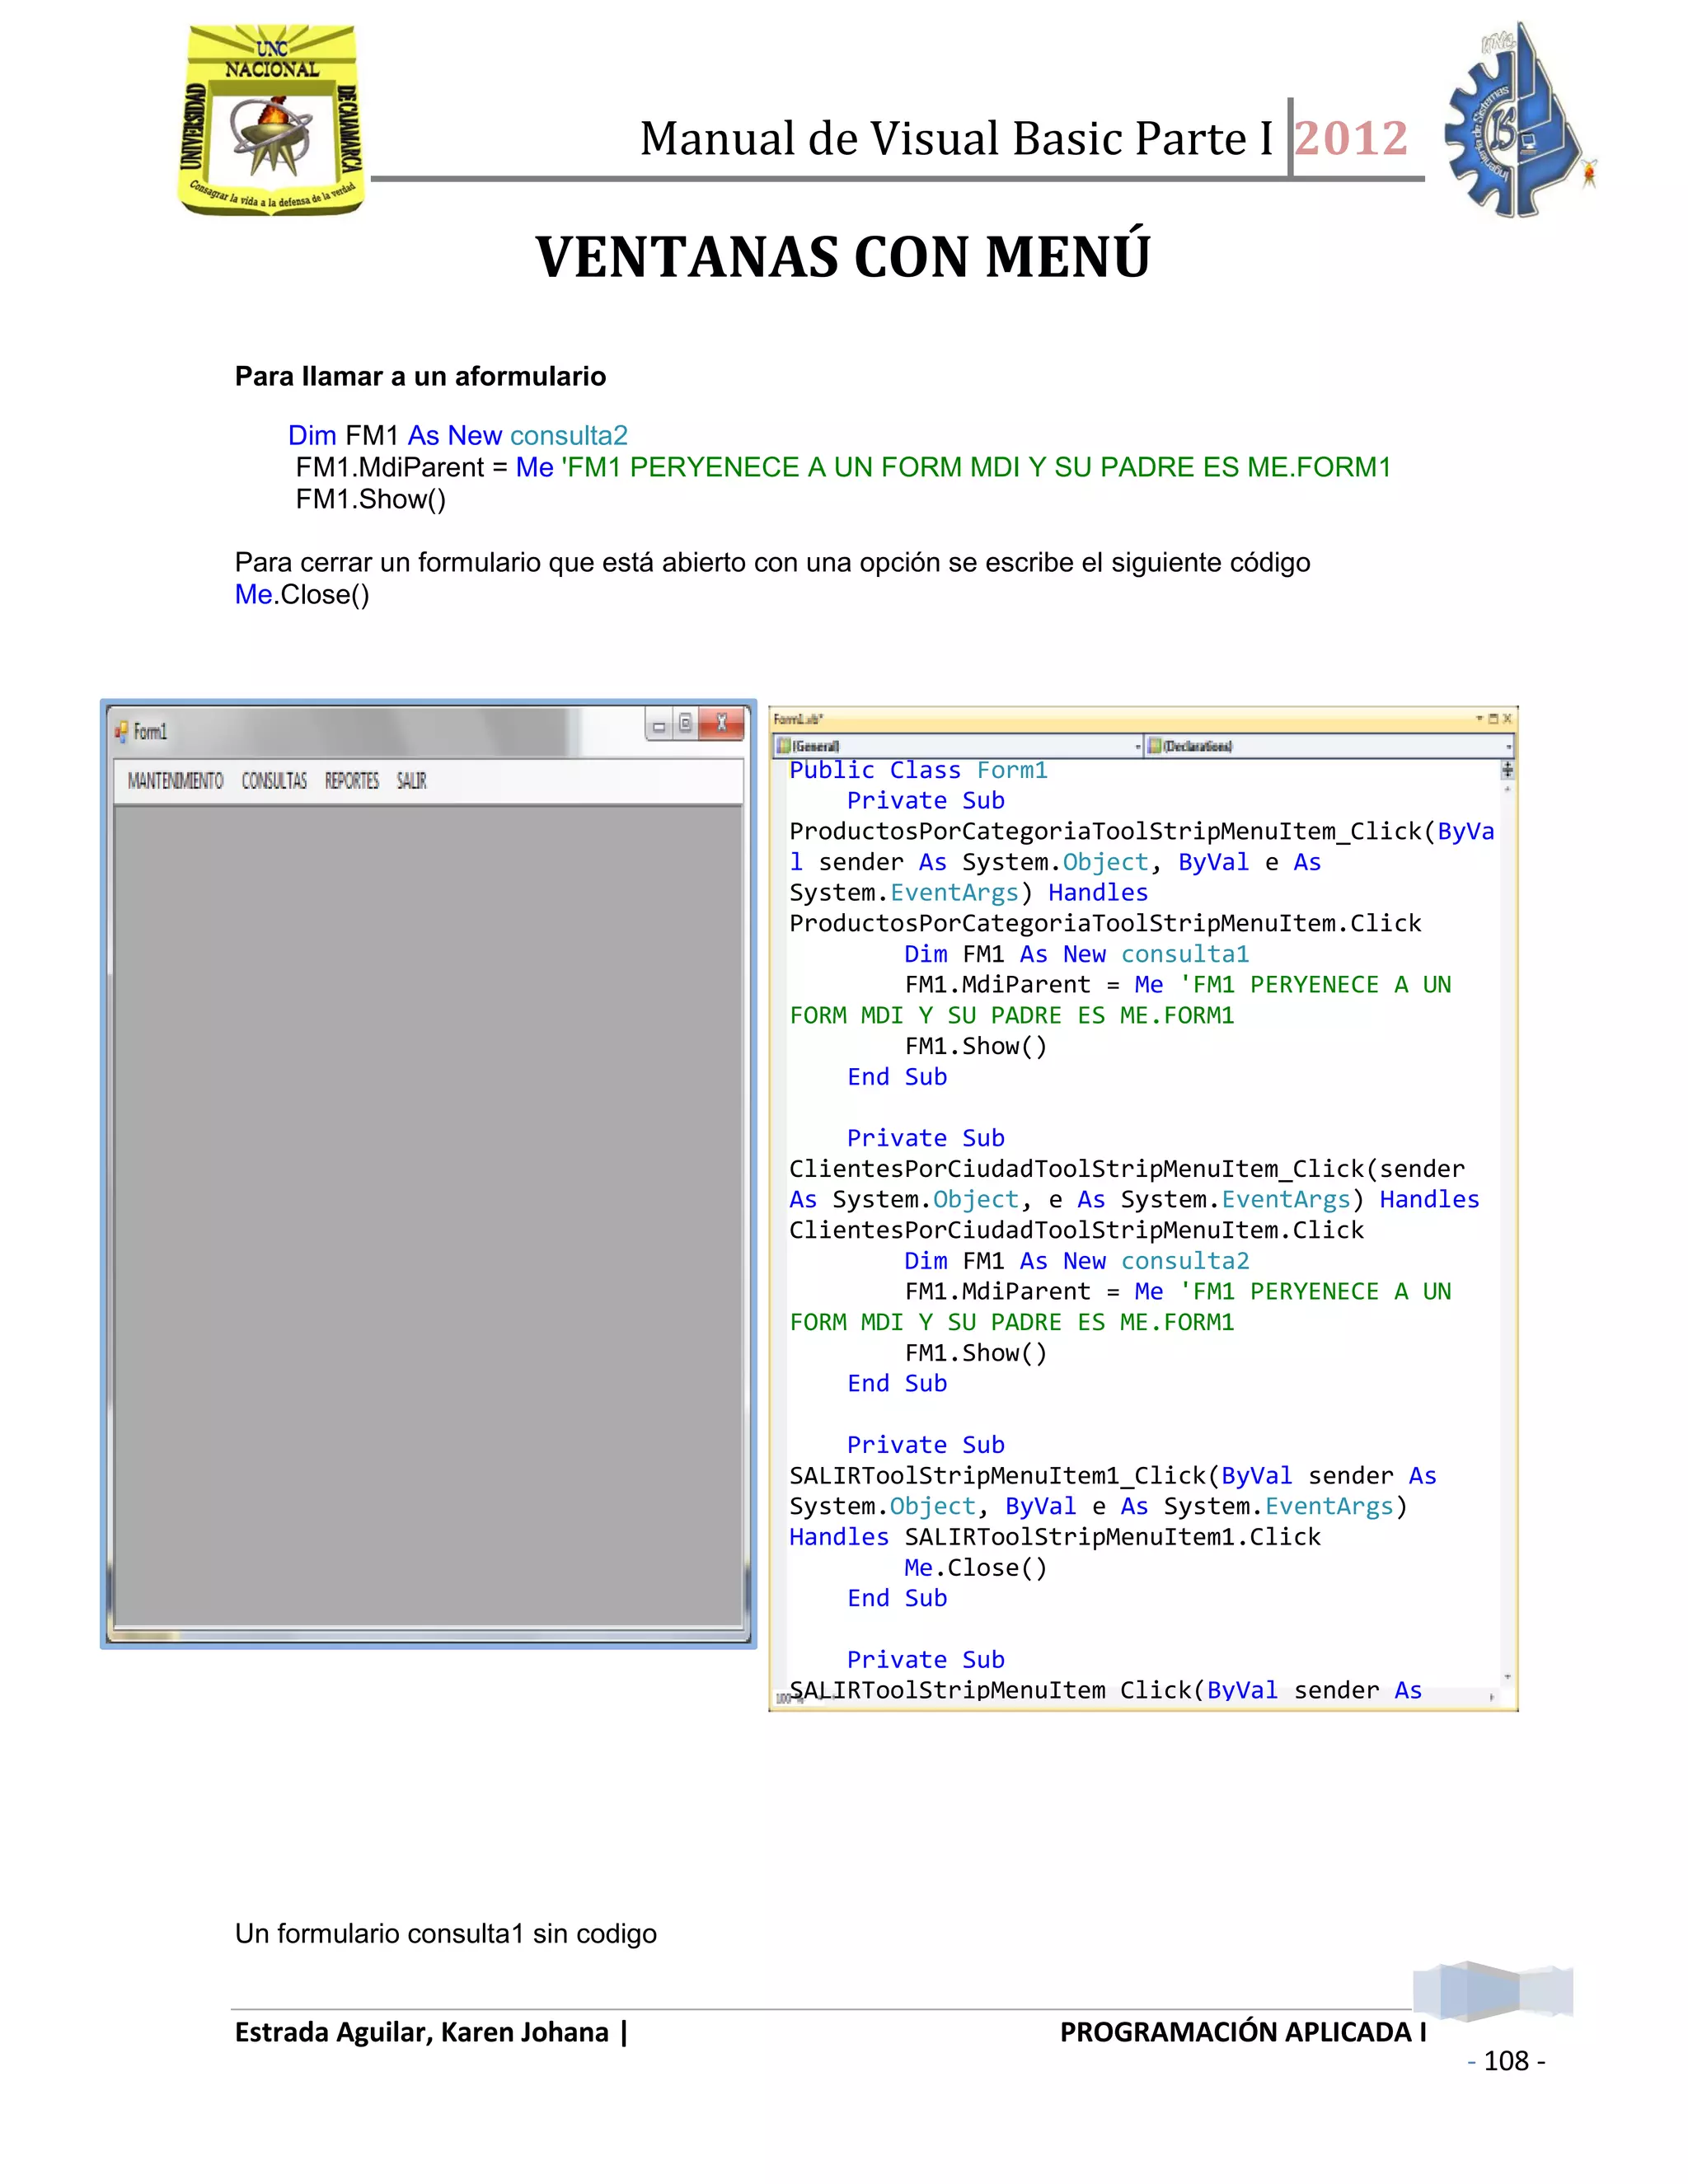
Task: Close the Form1 window with red X
Action: click(x=721, y=724)
